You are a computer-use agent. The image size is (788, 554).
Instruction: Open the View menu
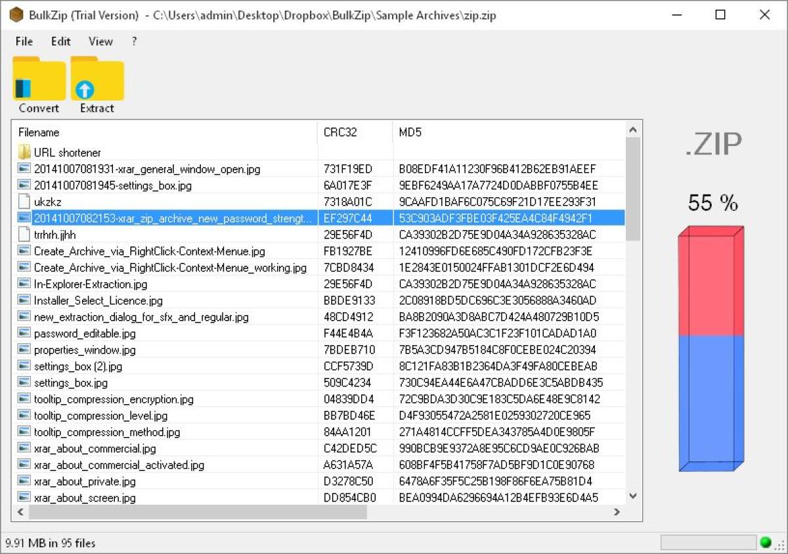coord(100,41)
